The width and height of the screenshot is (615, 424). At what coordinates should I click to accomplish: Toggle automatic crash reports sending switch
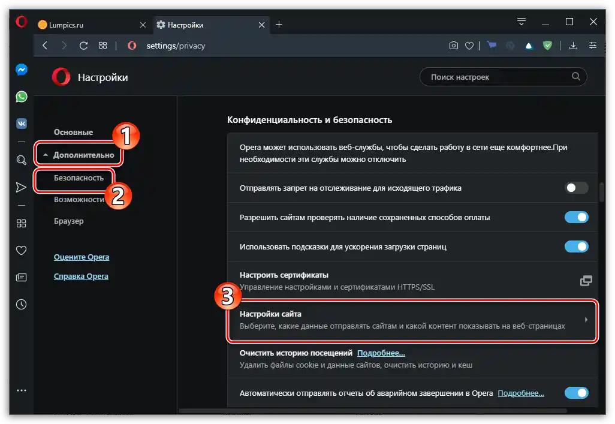coord(576,393)
